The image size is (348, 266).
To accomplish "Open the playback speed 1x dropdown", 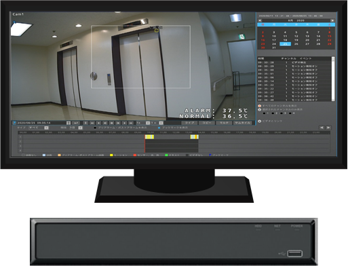I will pos(143,123).
